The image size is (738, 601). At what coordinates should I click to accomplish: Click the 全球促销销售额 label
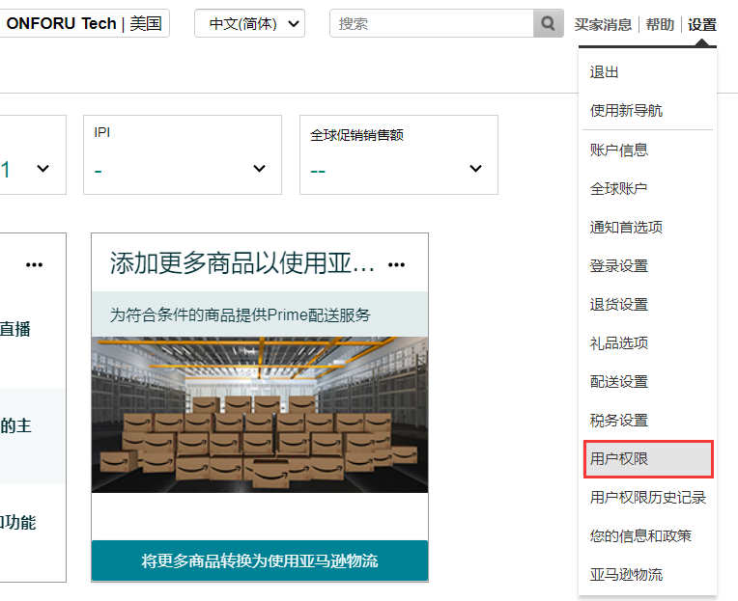point(356,135)
